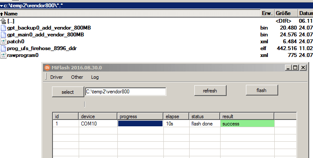
Task: Open the path dropdown arrow before c:\temp2
Action: coord(2,6)
